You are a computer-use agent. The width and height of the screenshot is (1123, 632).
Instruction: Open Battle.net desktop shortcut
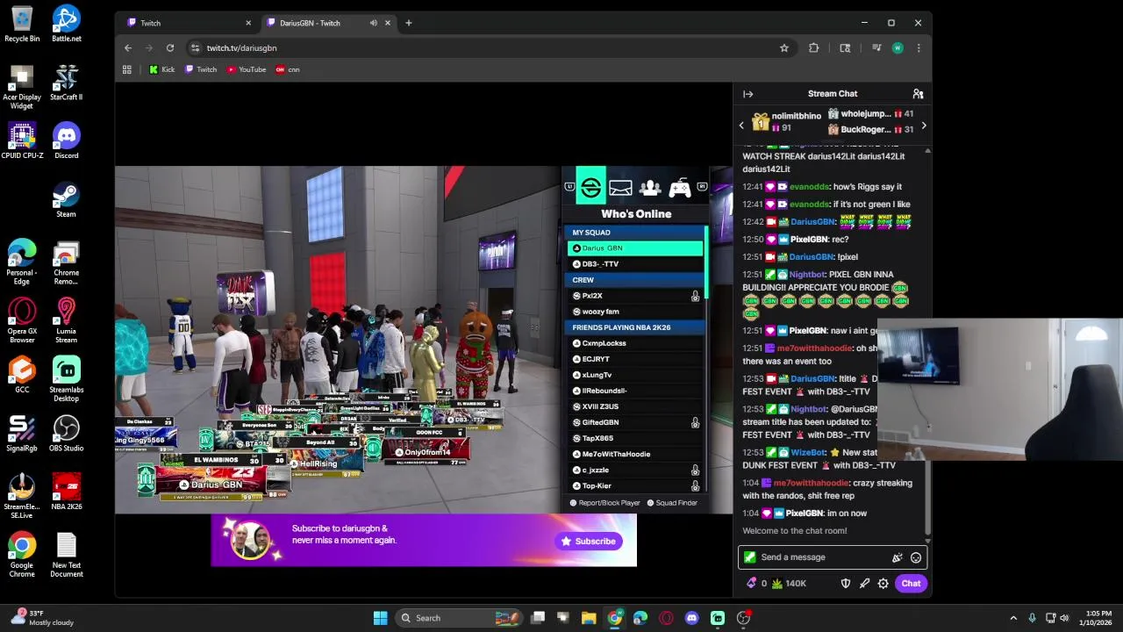[x=67, y=25]
